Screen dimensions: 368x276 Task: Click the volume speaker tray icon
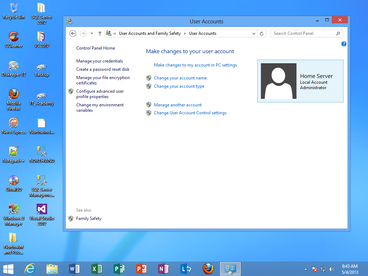(x=332, y=269)
